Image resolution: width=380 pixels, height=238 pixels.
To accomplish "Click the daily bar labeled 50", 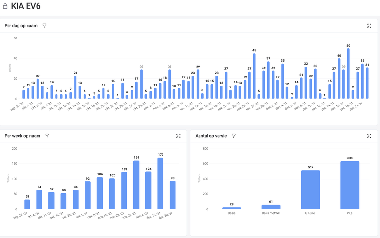I will (348, 74).
